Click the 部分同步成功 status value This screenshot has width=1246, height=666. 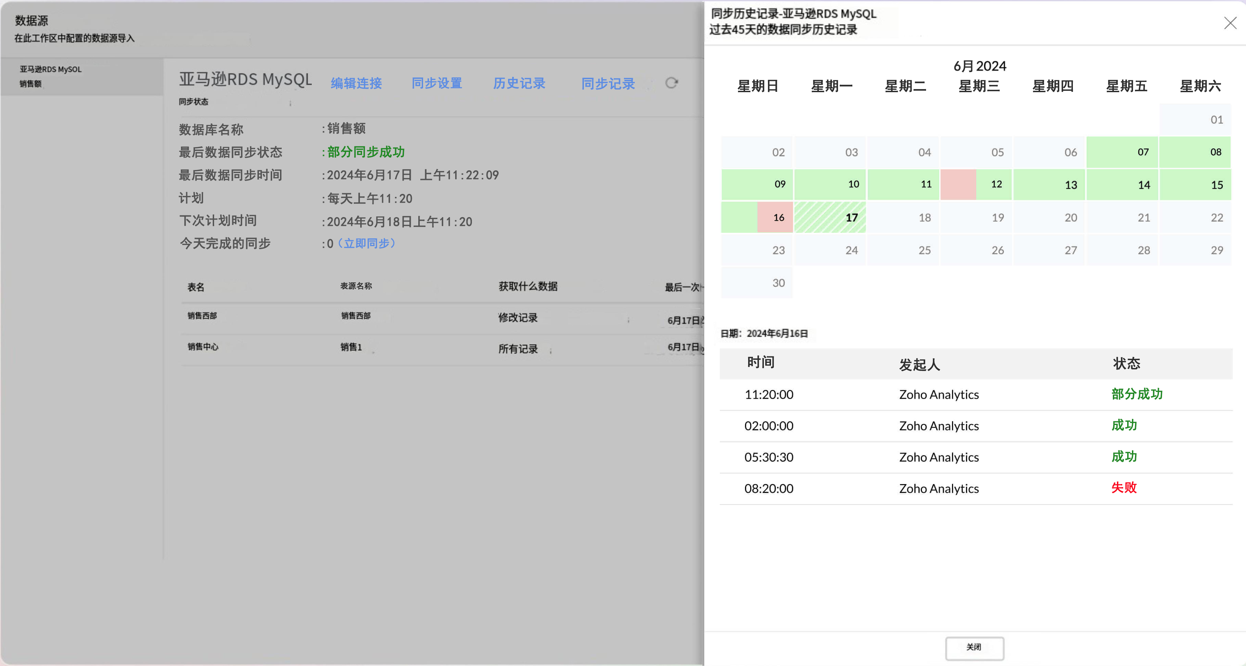(366, 152)
